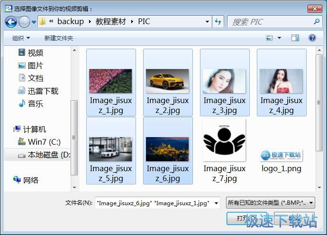Select Image_jisuxz_3.jpg portrait thumbnail
The height and width of the screenshot is (235, 327).
(x=225, y=82)
